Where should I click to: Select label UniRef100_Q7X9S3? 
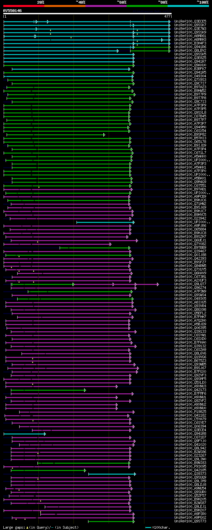pyautogui.click(x=190, y=80)
